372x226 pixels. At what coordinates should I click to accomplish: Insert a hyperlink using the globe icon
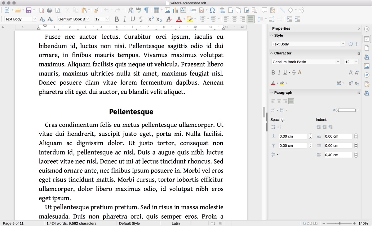point(222,10)
